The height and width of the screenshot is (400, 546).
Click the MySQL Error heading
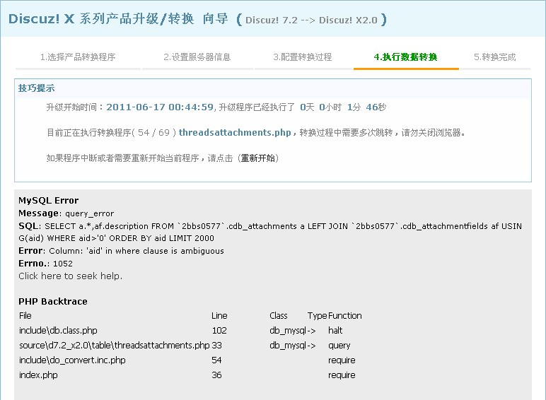(x=48, y=200)
